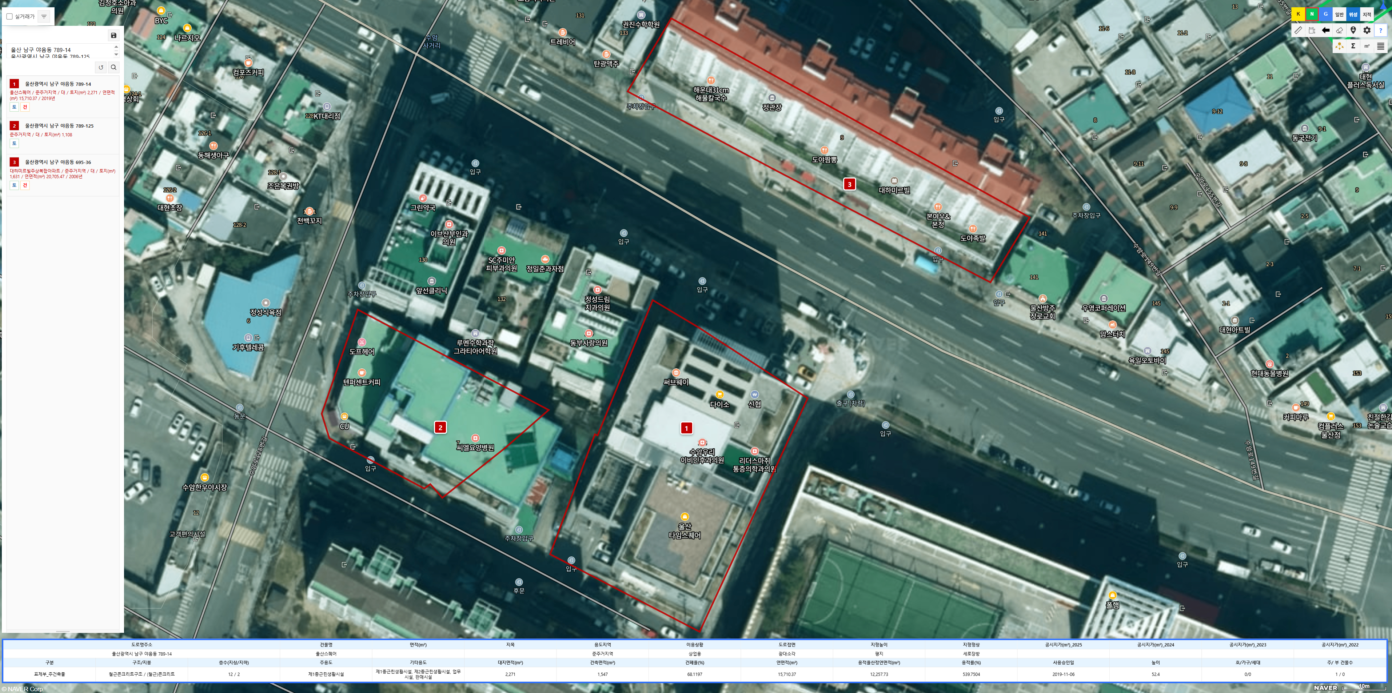Click the magnifier search button
The width and height of the screenshot is (1392, 693).
pyautogui.click(x=113, y=68)
